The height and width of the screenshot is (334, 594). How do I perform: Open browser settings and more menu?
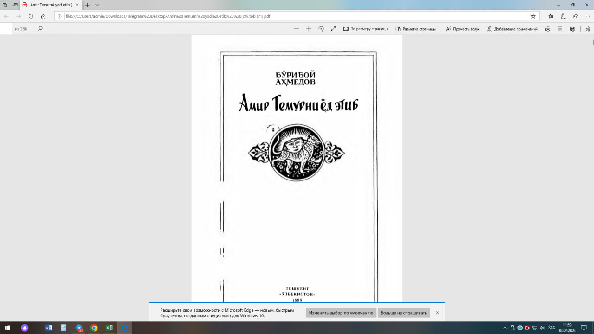587,16
